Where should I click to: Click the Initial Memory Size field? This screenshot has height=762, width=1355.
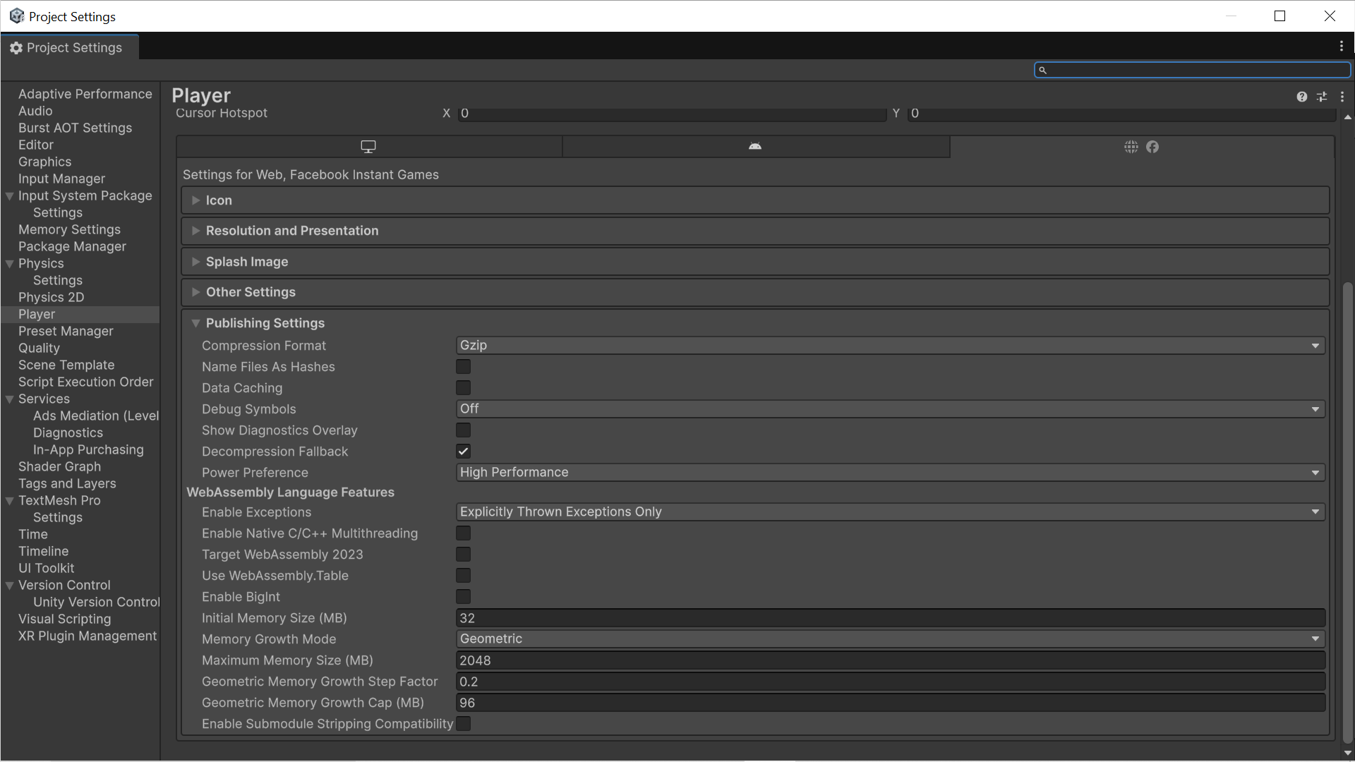click(x=890, y=618)
